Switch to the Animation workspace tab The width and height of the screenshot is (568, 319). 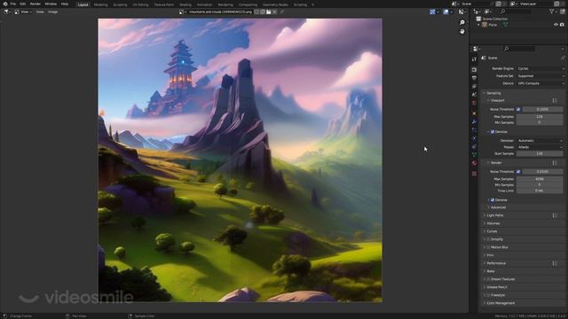tap(204, 4)
